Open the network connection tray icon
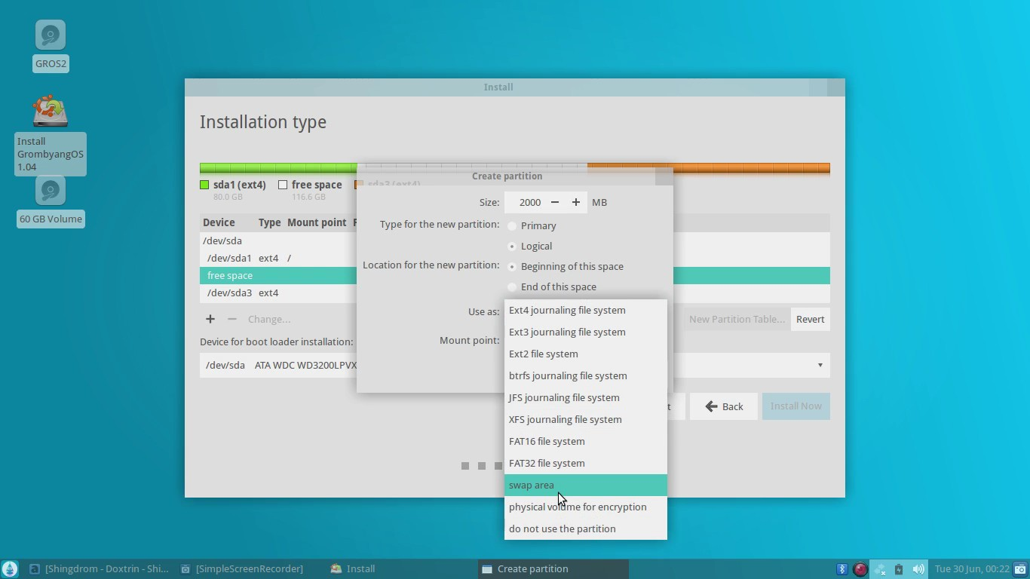 click(880, 569)
